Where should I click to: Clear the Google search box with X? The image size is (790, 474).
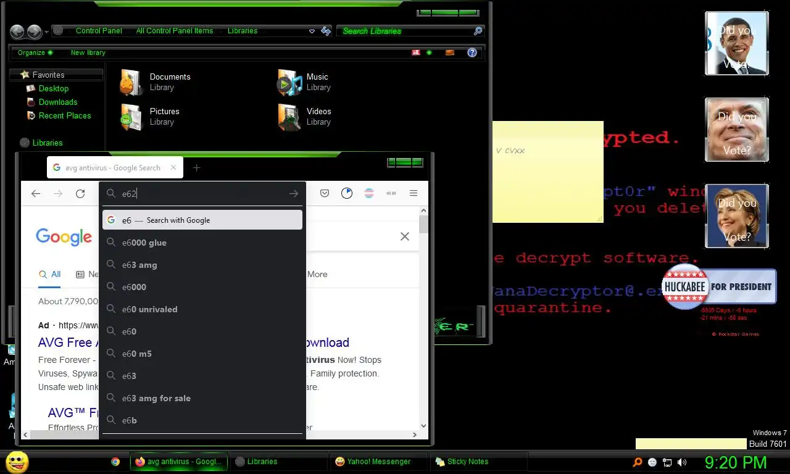coord(404,236)
